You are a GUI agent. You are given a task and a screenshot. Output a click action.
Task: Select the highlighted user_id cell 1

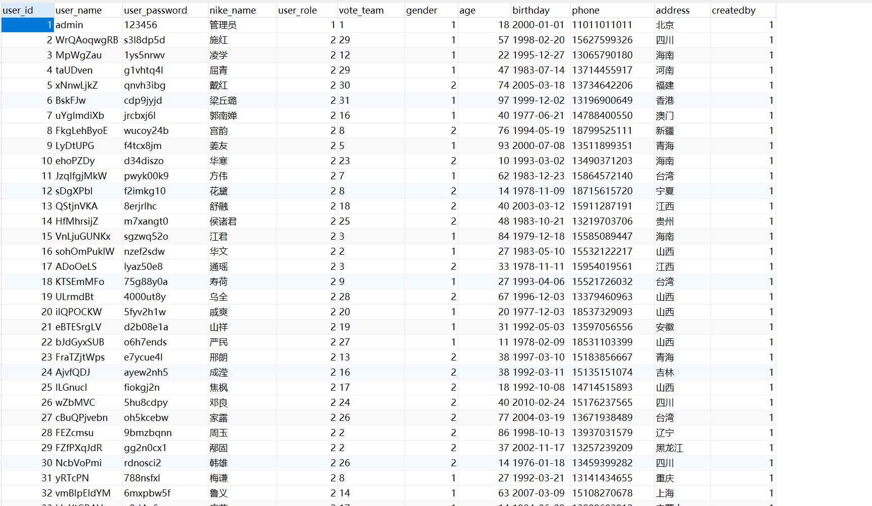coord(27,25)
